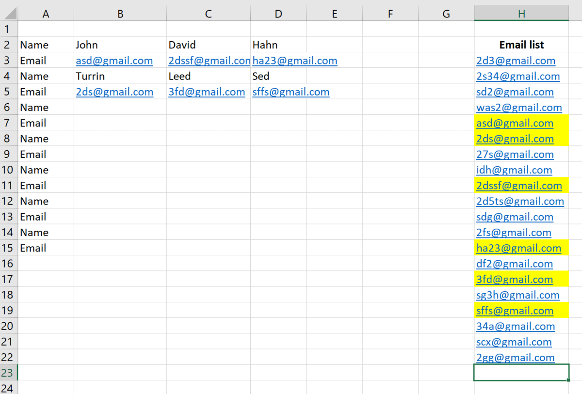Click df2@gmail.com in Email list

(515, 263)
